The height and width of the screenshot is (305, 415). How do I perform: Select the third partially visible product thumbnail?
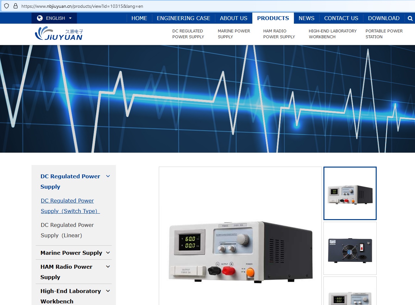(x=350, y=291)
